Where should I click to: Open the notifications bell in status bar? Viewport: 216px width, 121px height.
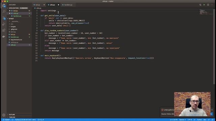[213, 120]
